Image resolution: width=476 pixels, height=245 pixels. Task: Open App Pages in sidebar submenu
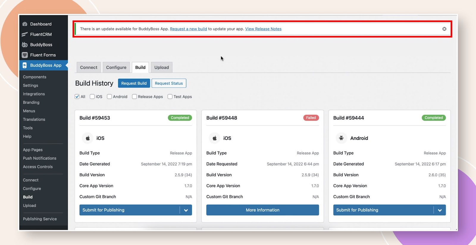(33, 150)
